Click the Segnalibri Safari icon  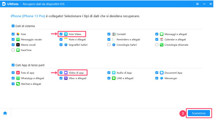(x=66, y=45)
